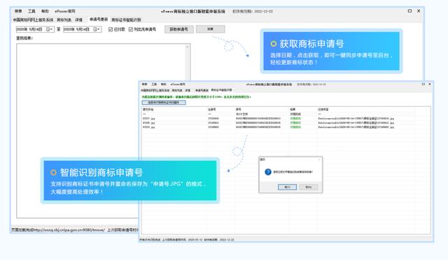This screenshot has width=448, height=260.
Task: Click the button right of 获取申请号
Action: [x=210, y=29]
